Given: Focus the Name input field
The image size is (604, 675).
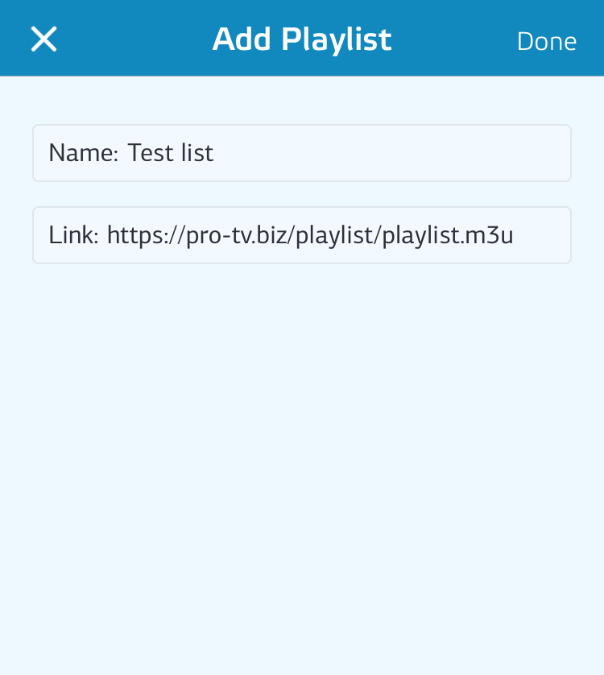Looking at the screenshot, I should pos(301,153).
